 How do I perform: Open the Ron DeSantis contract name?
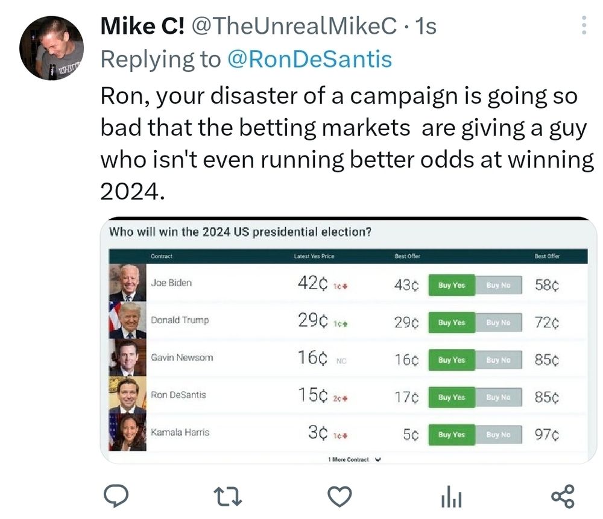click(178, 395)
